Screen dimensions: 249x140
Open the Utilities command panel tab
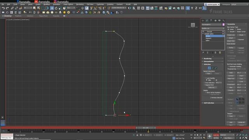(x=224, y=21)
